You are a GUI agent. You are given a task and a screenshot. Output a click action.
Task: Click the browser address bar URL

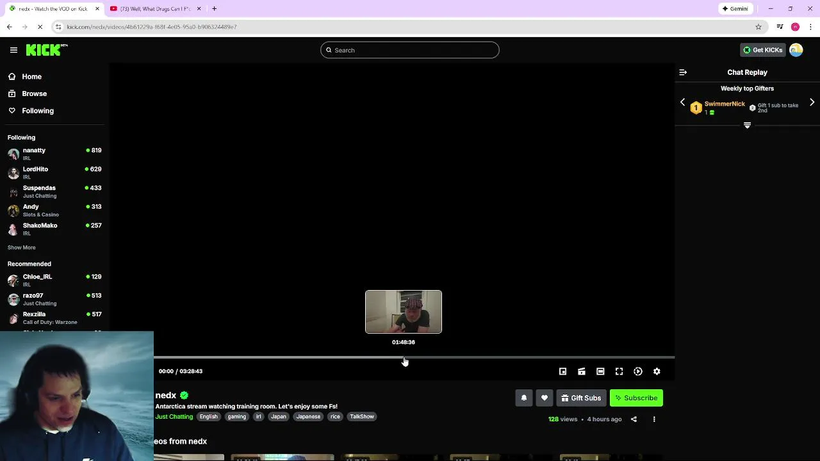[152, 27]
